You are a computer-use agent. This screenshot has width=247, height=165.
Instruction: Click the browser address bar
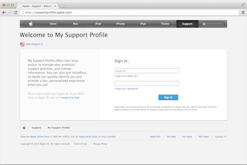pos(129,12)
